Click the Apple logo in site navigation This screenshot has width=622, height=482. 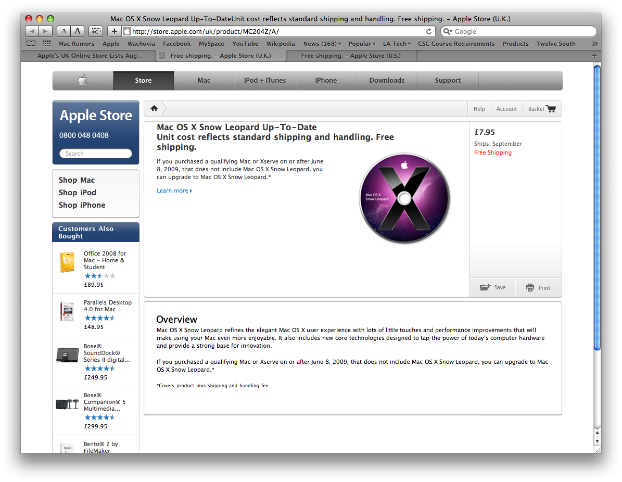(x=83, y=81)
